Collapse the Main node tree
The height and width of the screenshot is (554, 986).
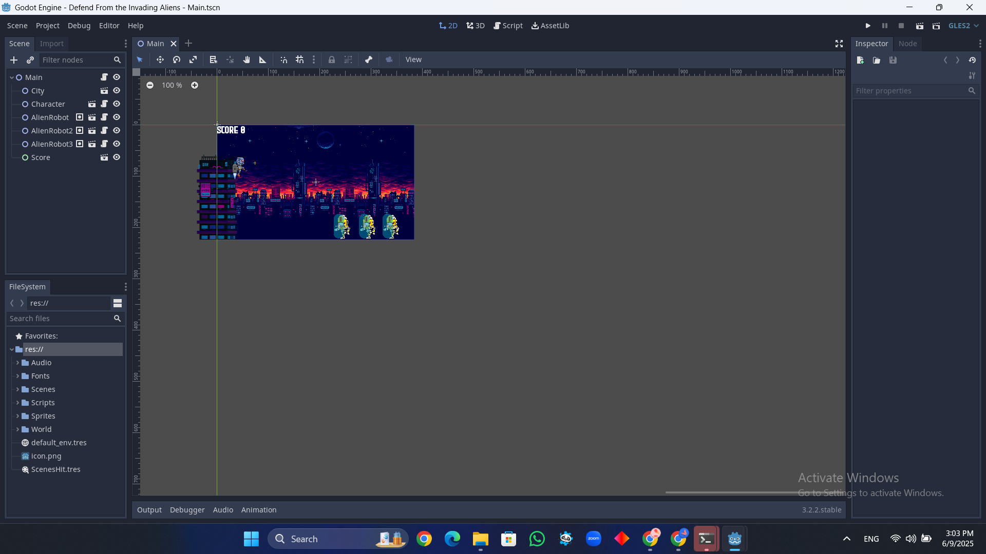(11, 77)
